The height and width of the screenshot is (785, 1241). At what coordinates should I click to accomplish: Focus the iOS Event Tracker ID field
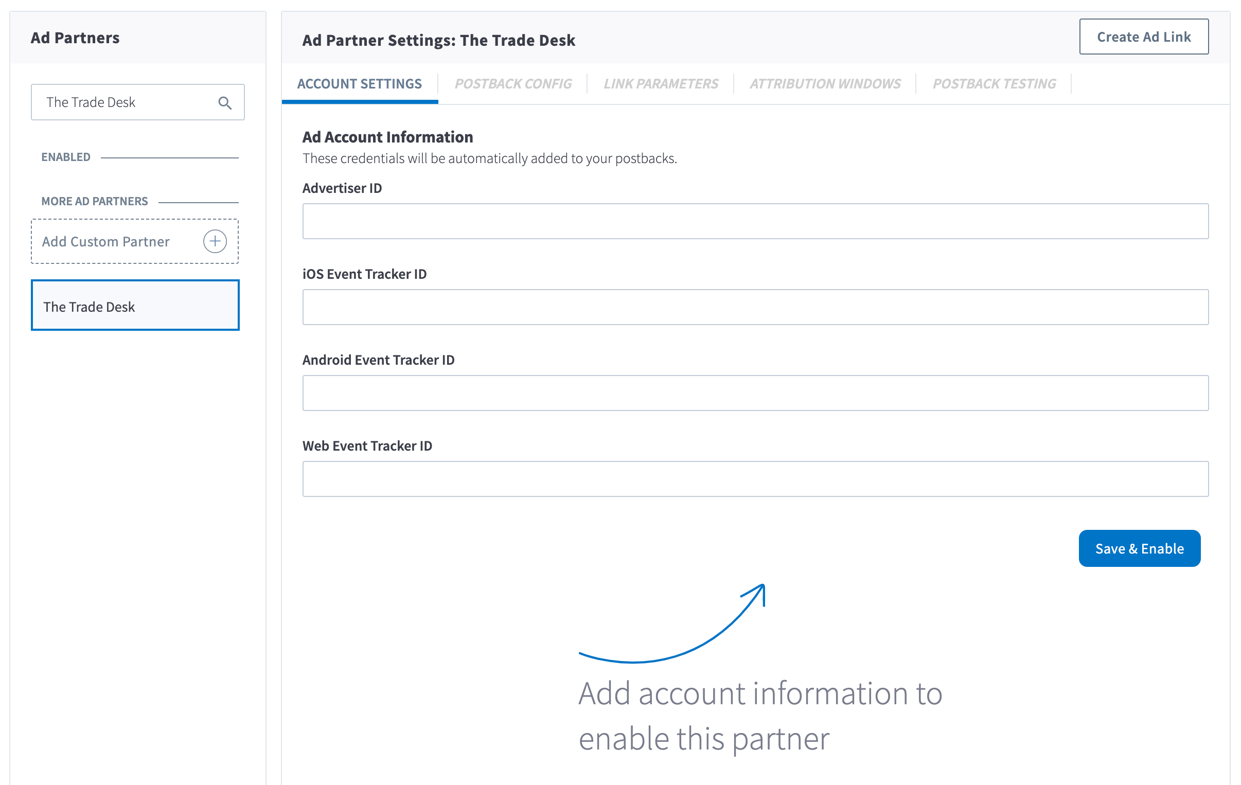[x=755, y=307]
